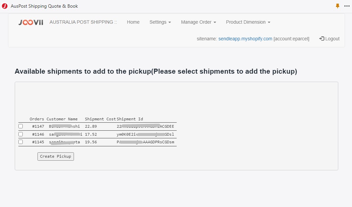Viewport: 352px width, 207px height.
Task: Select the checkbox for order #1146
Action: click(21, 134)
